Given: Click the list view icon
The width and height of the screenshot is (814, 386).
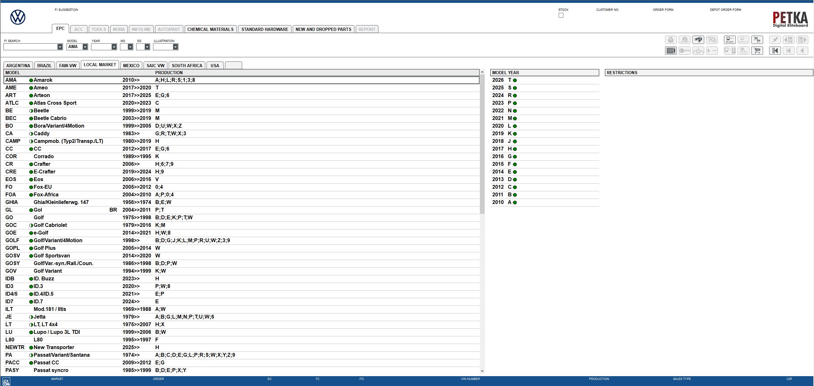Looking at the screenshot, I should (671, 51).
